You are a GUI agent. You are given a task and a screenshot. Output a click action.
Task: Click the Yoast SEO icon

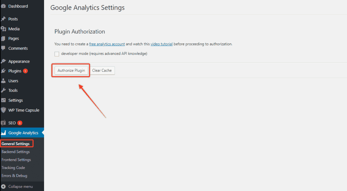pyautogui.click(x=3, y=123)
